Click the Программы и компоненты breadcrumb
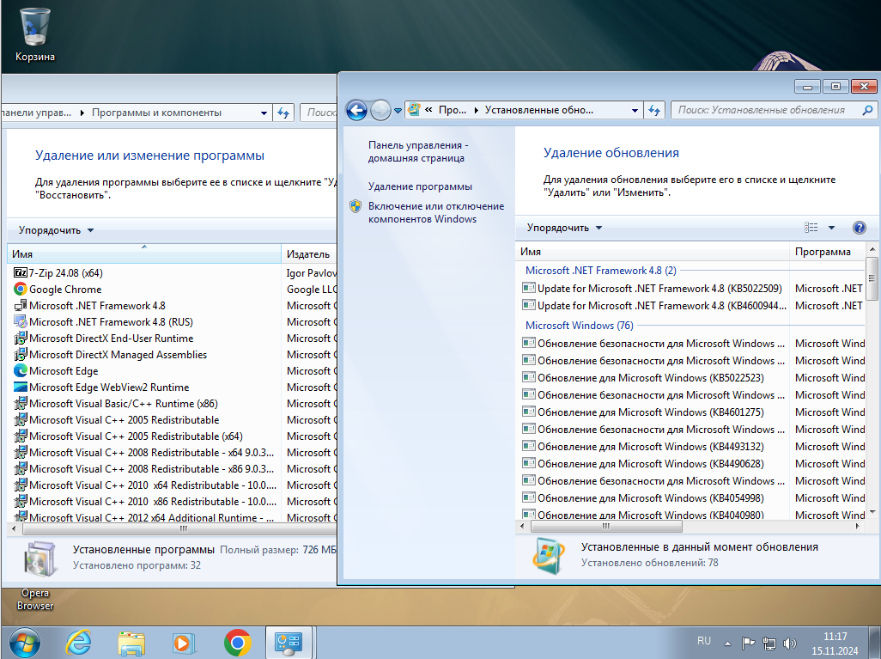The height and width of the screenshot is (659, 881). click(157, 113)
